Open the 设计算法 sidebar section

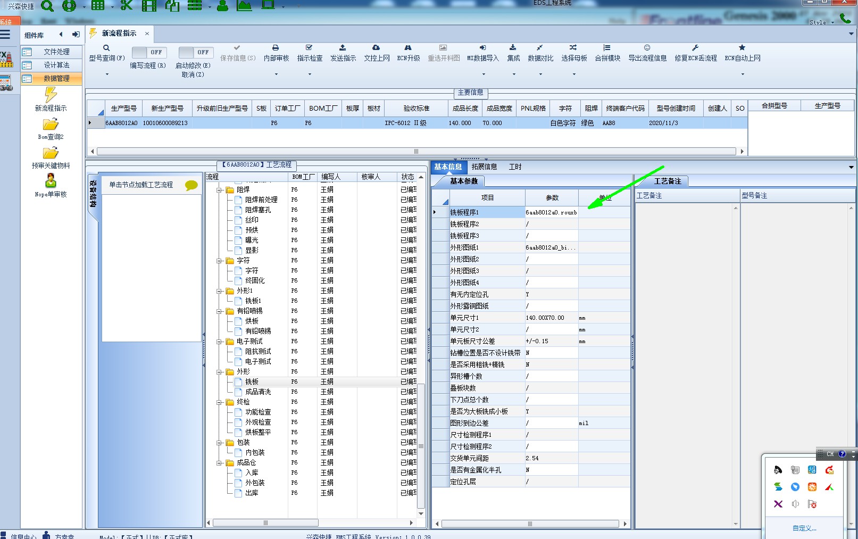52,65
